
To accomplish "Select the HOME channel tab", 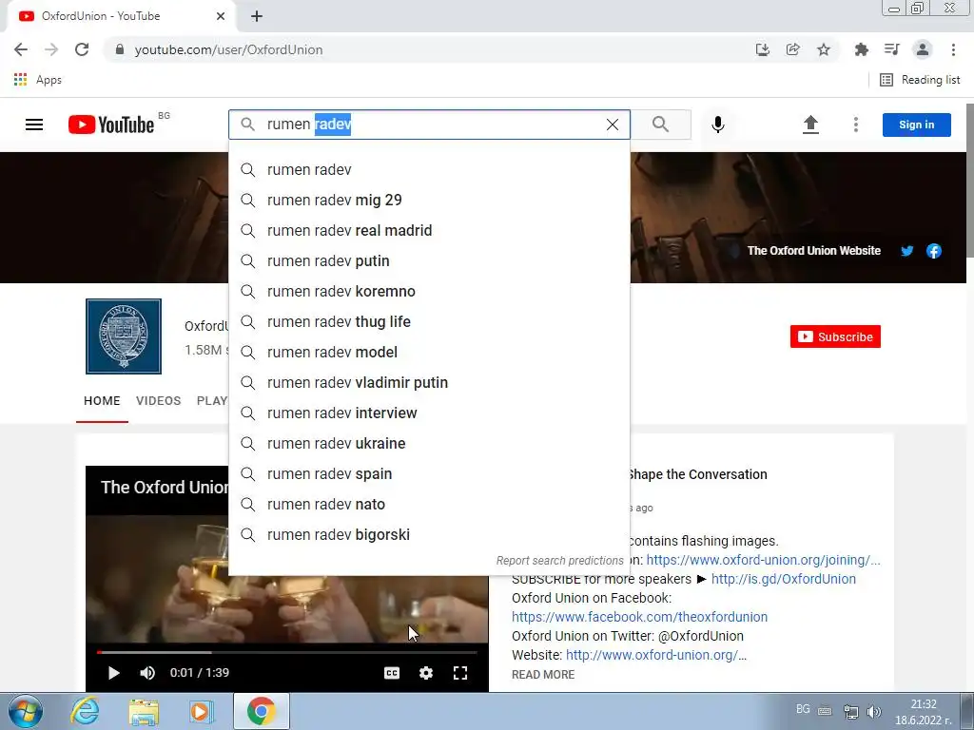I will [102, 401].
